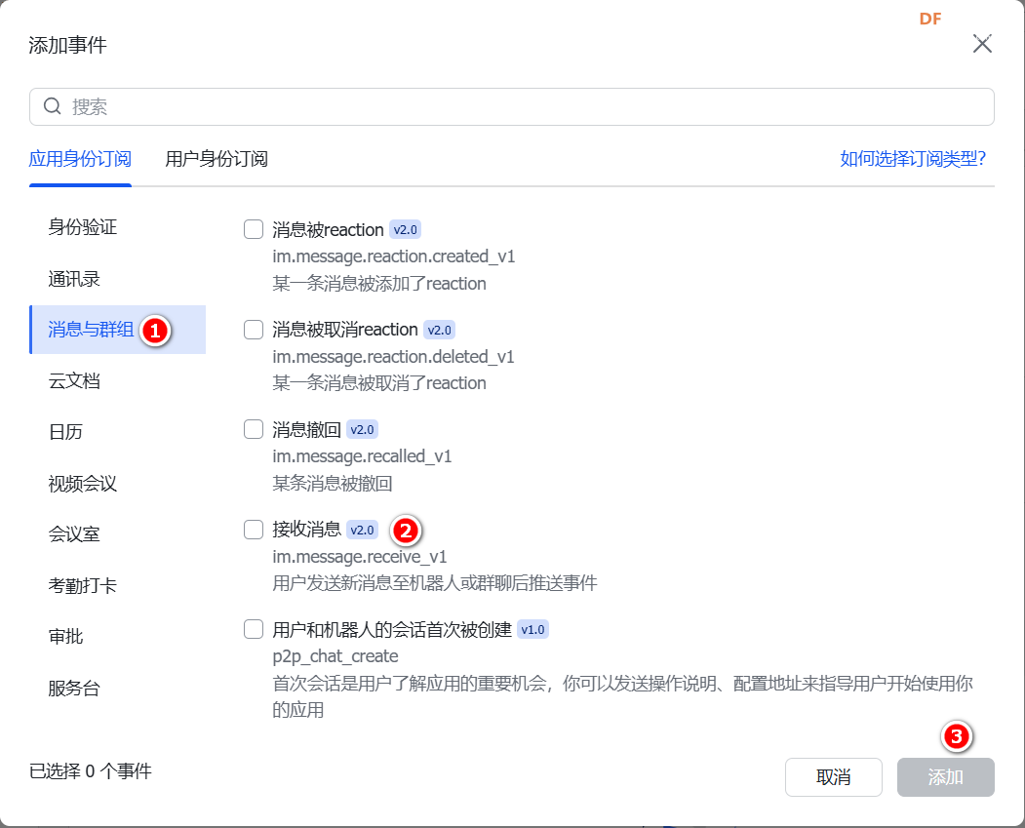
Task: Switch to the 用户身份订阅 tab
Action: (x=217, y=159)
